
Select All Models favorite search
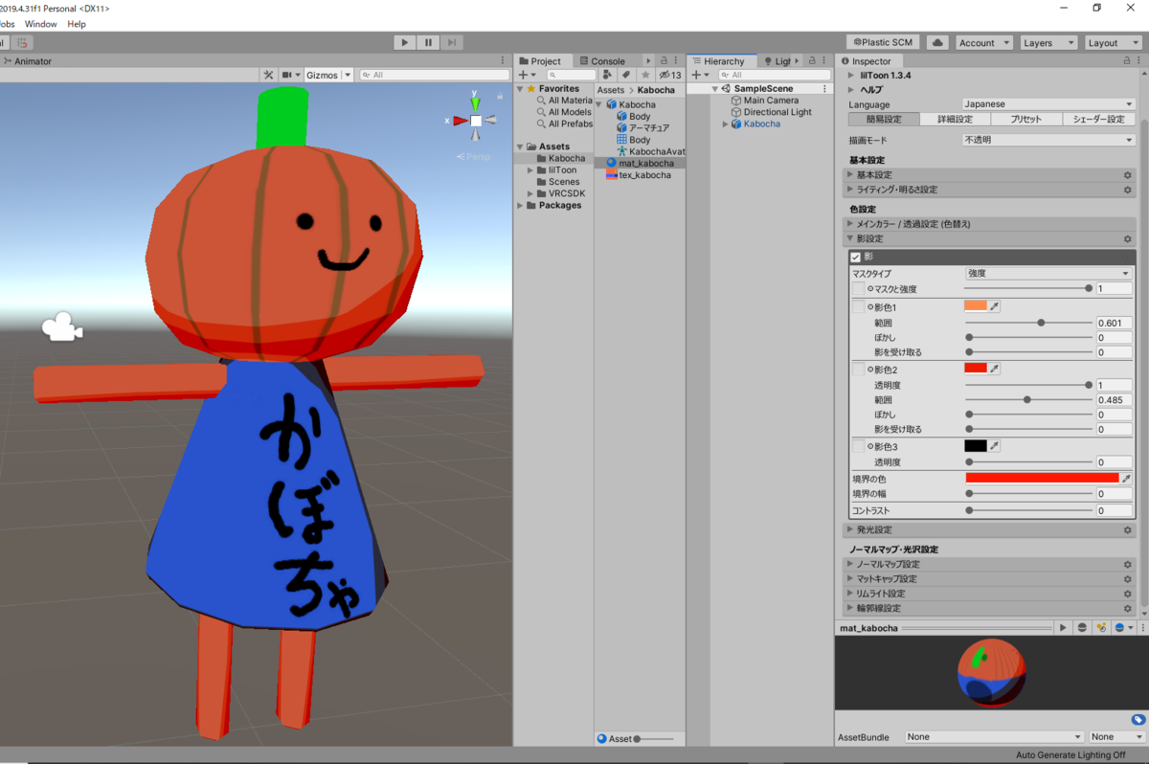pyautogui.click(x=563, y=112)
